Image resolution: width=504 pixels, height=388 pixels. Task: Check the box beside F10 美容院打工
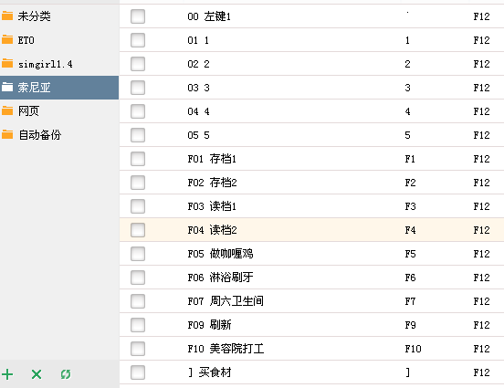[x=138, y=349]
